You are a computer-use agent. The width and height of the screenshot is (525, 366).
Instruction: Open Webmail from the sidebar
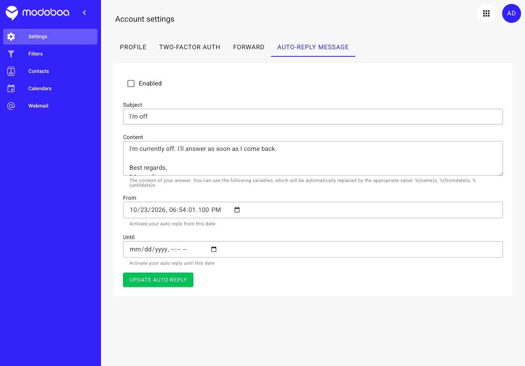[x=50, y=106]
